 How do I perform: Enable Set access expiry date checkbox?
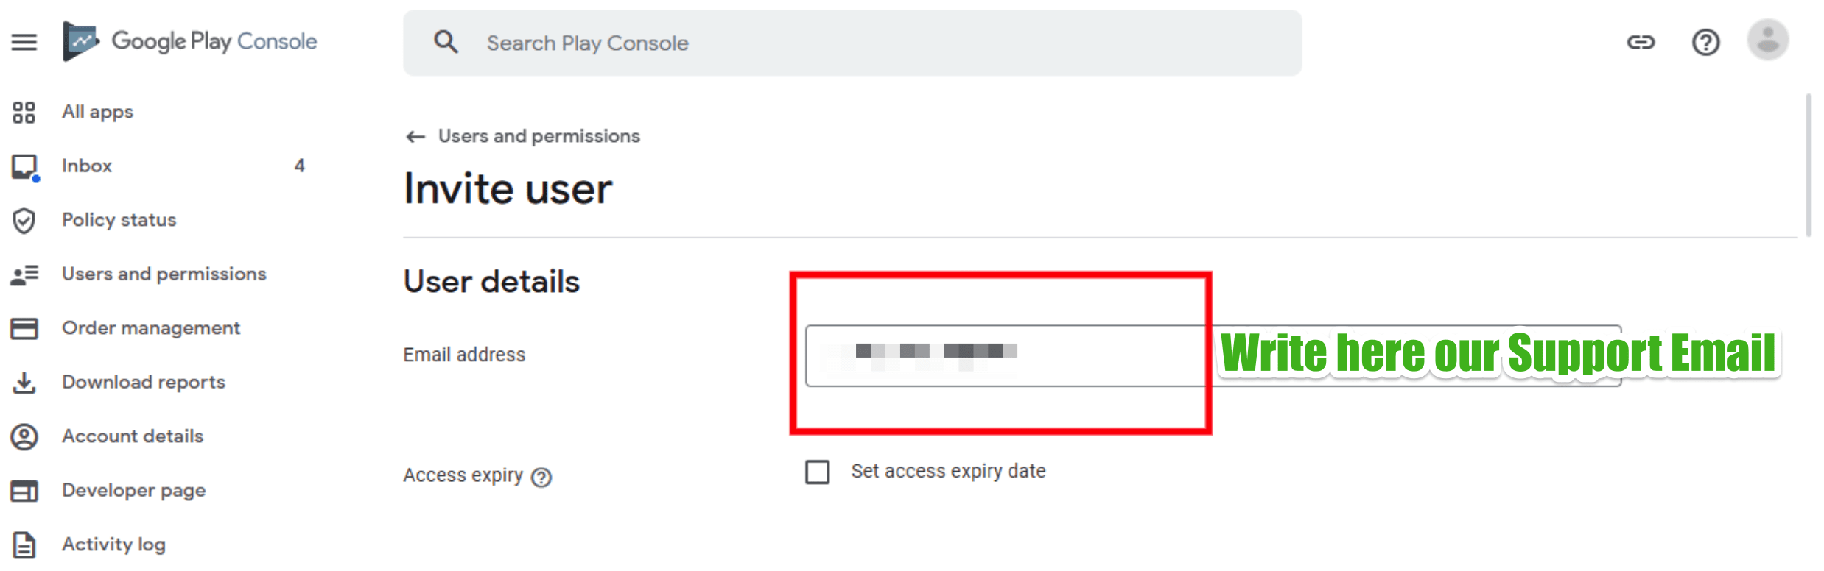pos(817,472)
